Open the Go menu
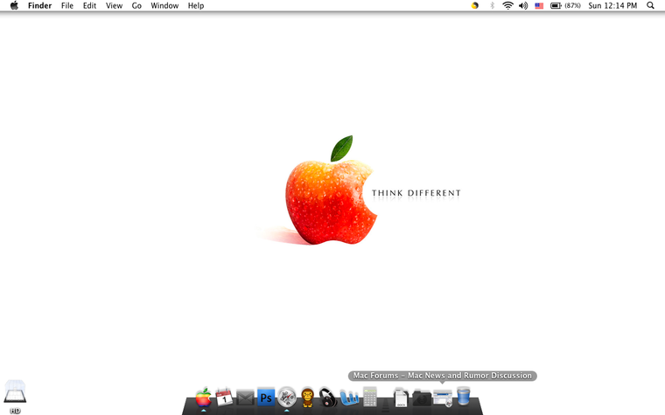This screenshot has width=665, height=415. (136, 5)
